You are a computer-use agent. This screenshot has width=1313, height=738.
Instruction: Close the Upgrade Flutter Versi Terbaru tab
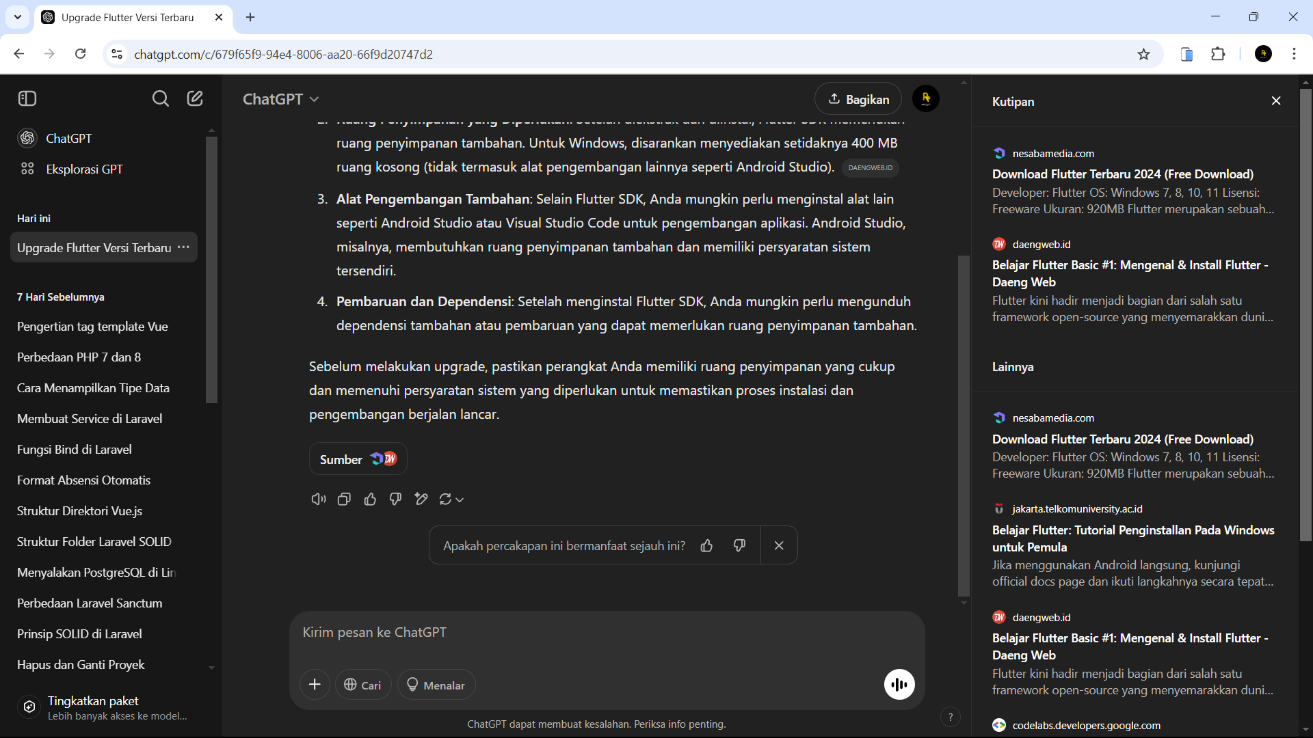pos(219,17)
